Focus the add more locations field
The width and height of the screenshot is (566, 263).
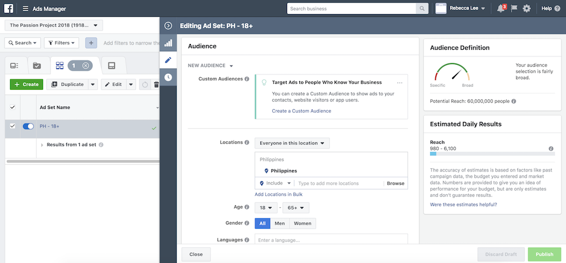point(339,183)
